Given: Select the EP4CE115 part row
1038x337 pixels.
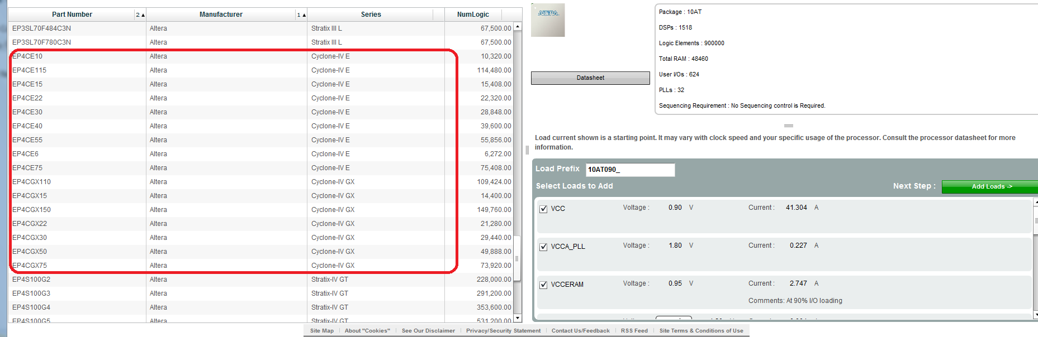Looking at the screenshot, I should pyautogui.click(x=261, y=70).
